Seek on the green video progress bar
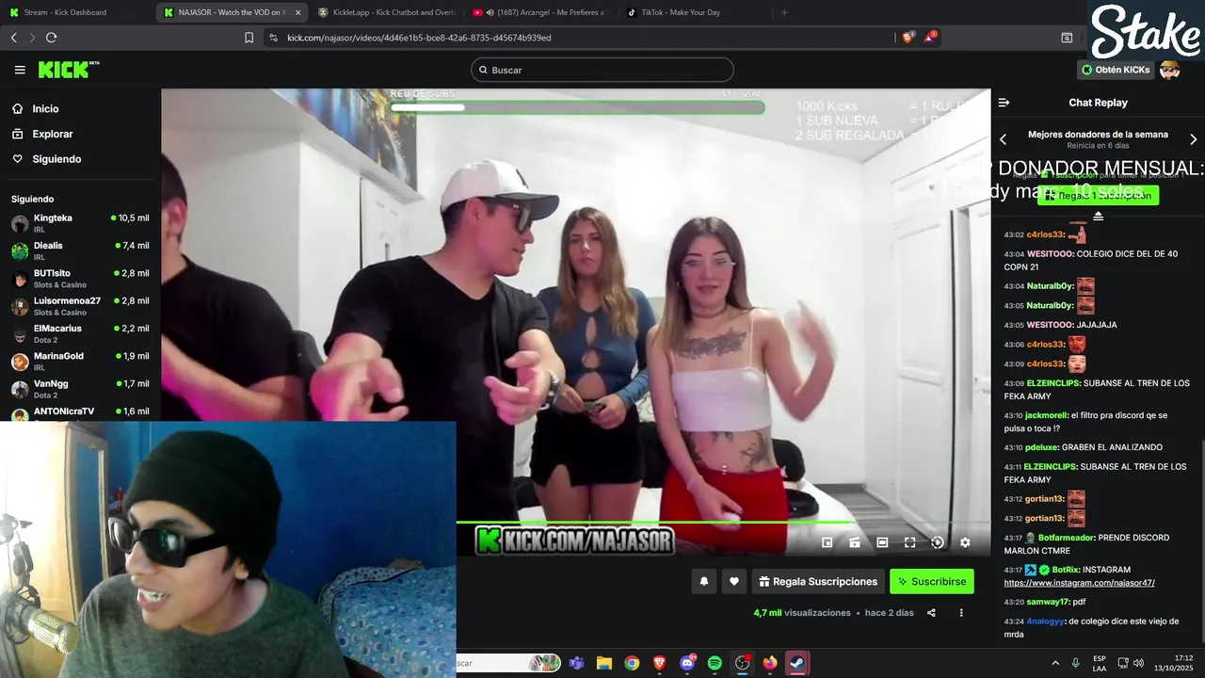1205x678 pixels. tap(723, 522)
